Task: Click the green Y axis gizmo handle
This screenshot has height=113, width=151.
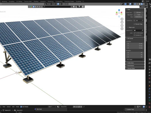Action: pos(117,13)
